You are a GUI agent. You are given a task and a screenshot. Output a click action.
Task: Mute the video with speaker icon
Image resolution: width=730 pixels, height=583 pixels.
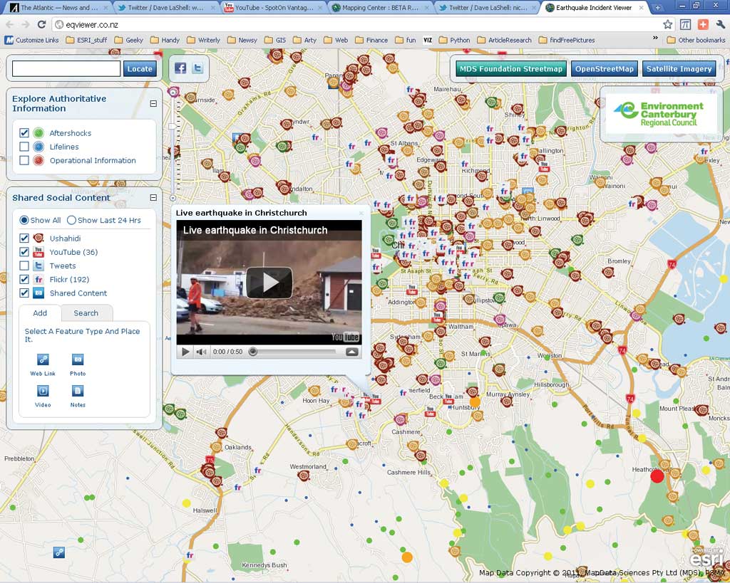201,352
